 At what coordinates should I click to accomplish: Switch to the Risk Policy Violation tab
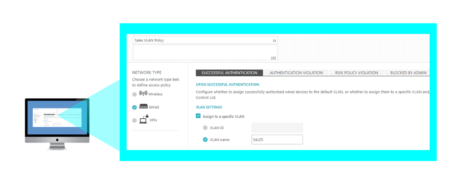[x=357, y=73]
